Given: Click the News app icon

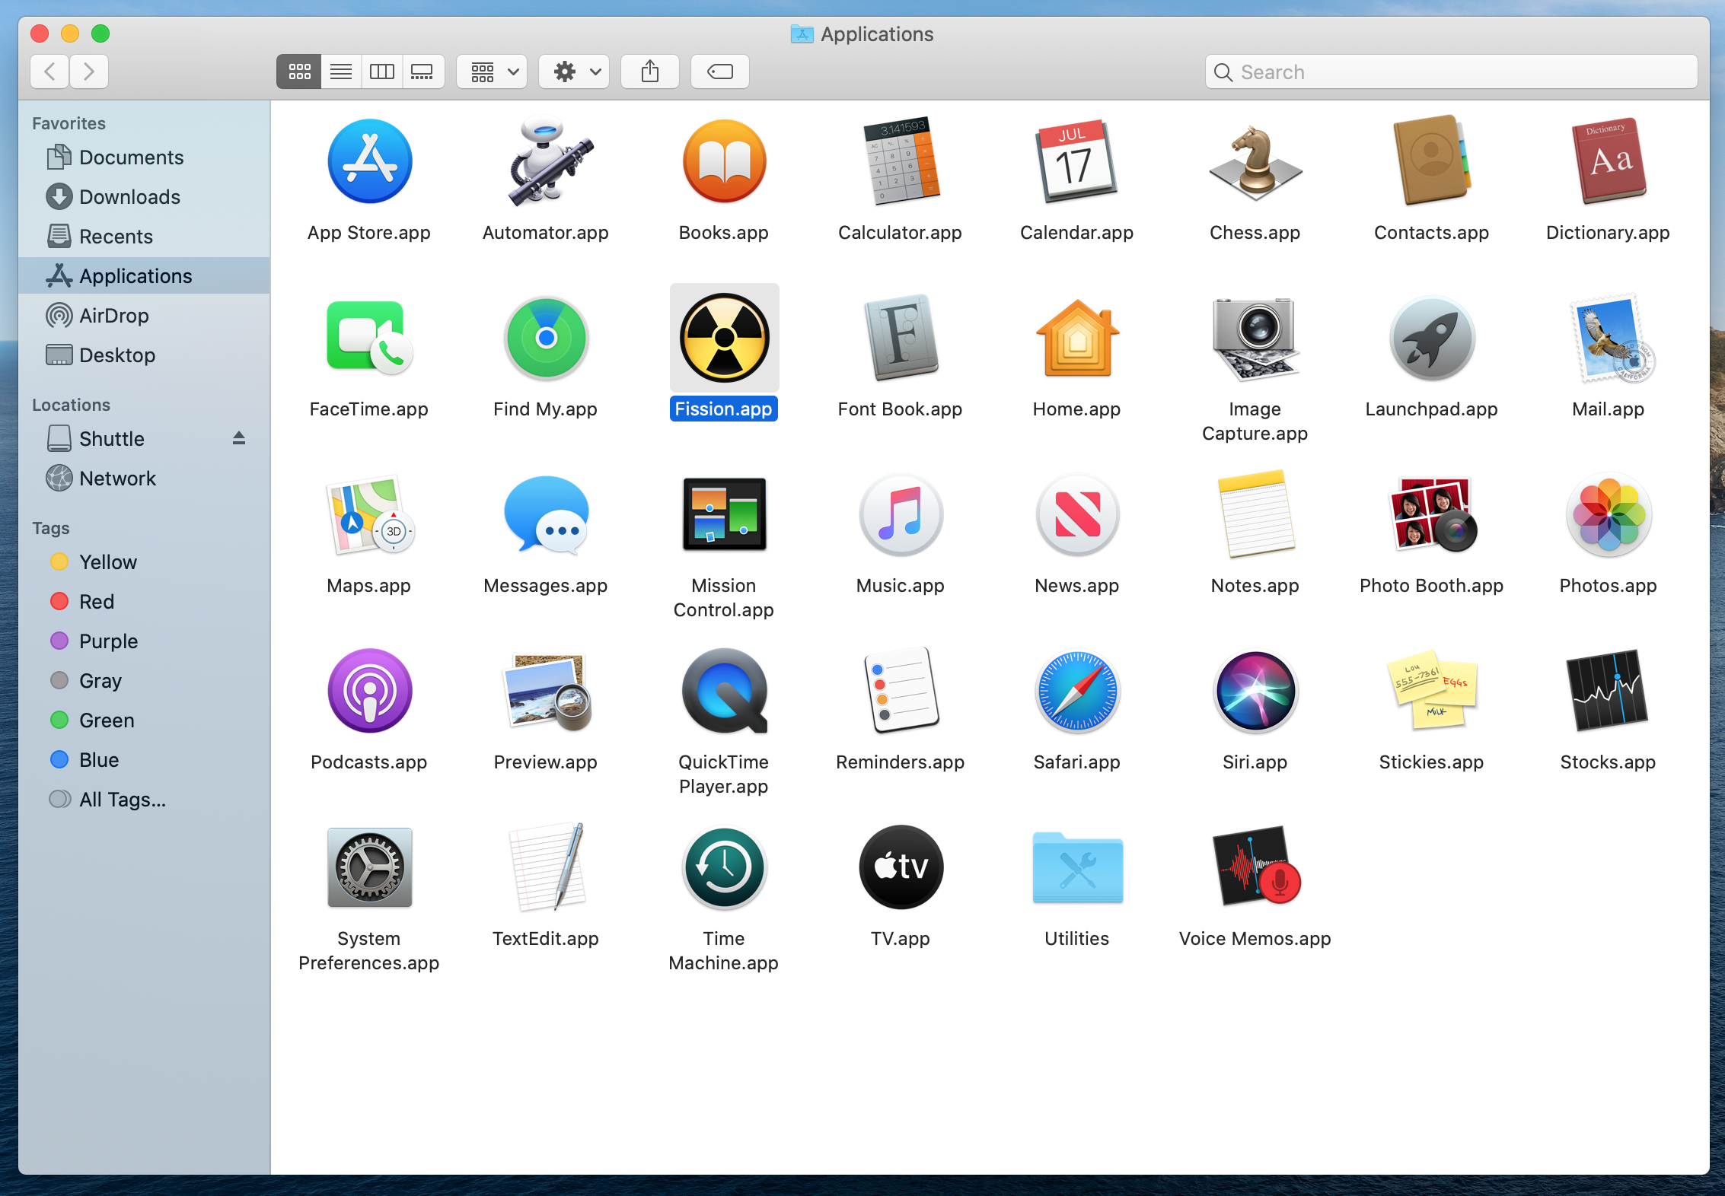Looking at the screenshot, I should 1076,514.
